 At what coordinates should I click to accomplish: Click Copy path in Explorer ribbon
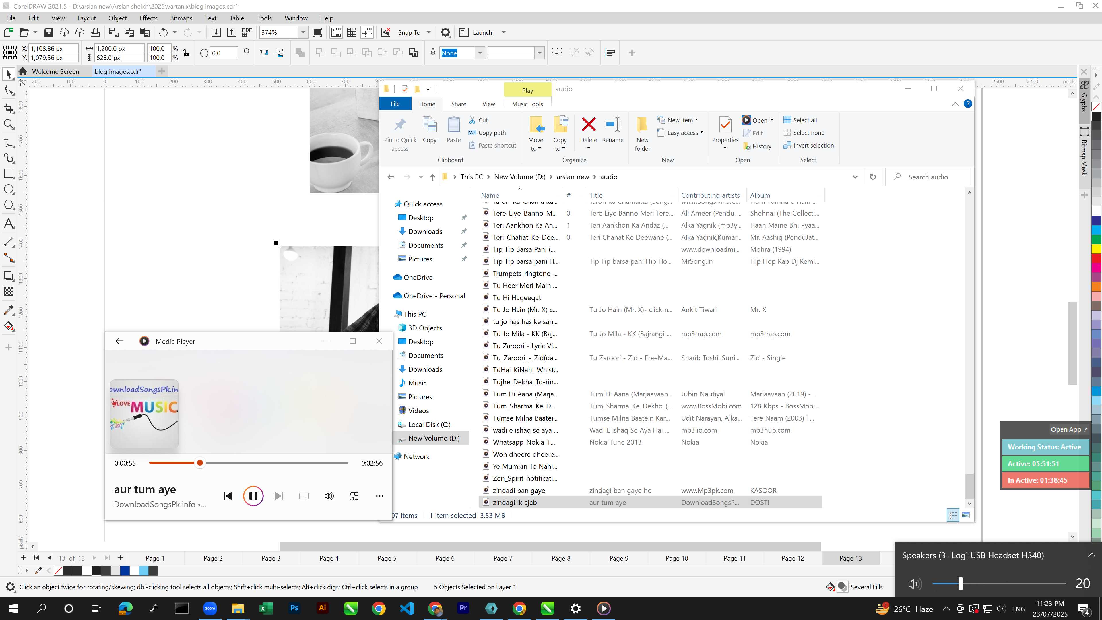487,133
